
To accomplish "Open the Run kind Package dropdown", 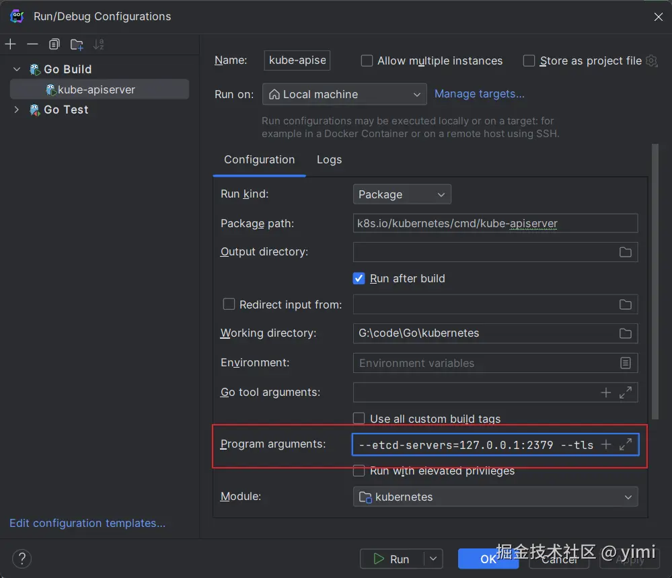I will coord(402,194).
